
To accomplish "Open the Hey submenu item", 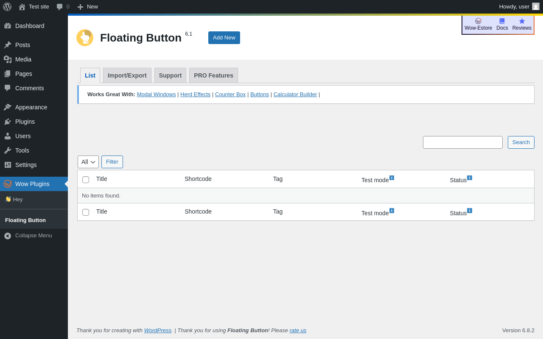I will [x=14, y=199].
